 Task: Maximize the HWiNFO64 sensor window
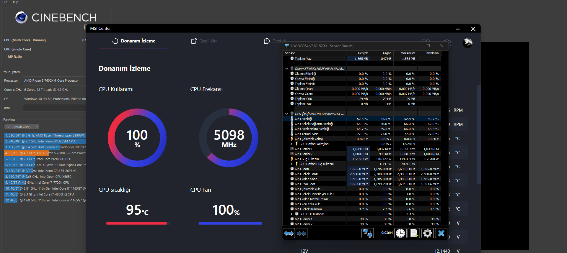(x=428, y=46)
